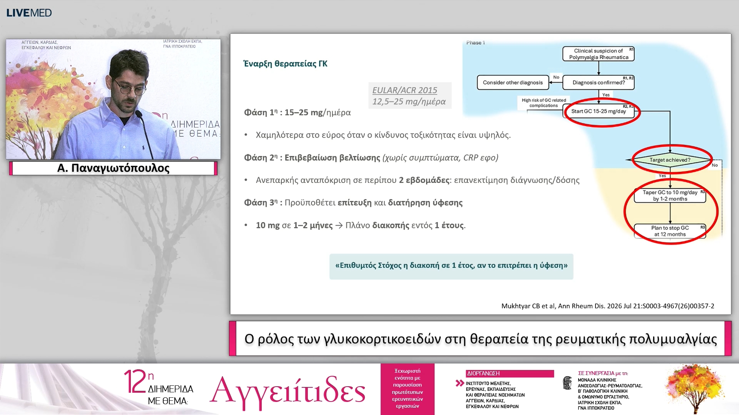Click the ΔΙΟΡΓΑΝΩΣΗ label
This screenshot has height=415, width=739.
point(510,373)
